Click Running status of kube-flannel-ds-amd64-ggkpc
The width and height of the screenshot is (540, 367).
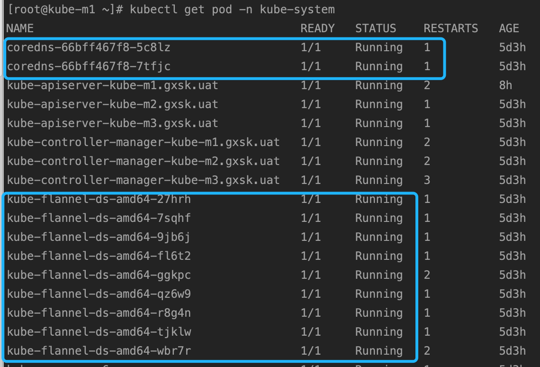(378, 275)
